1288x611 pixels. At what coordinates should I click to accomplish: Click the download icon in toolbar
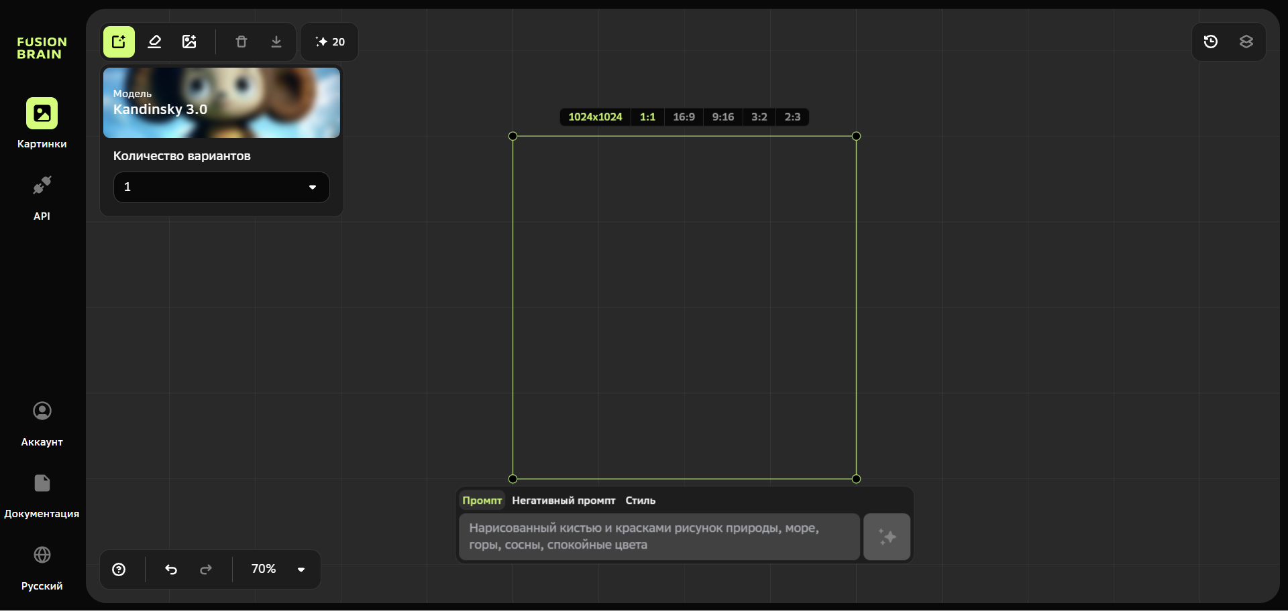pos(276,42)
